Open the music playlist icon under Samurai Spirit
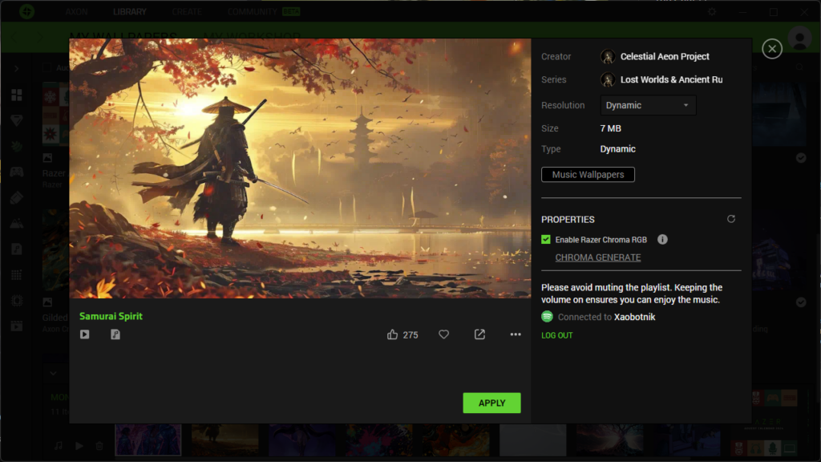Screen dimensions: 821x462 pyautogui.click(x=115, y=334)
